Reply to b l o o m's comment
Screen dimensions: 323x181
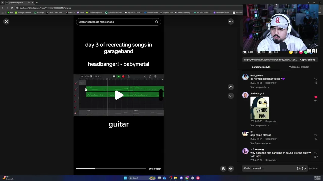click(x=271, y=160)
